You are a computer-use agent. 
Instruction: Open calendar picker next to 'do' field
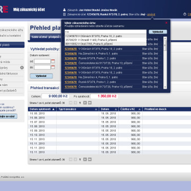point(53,67)
